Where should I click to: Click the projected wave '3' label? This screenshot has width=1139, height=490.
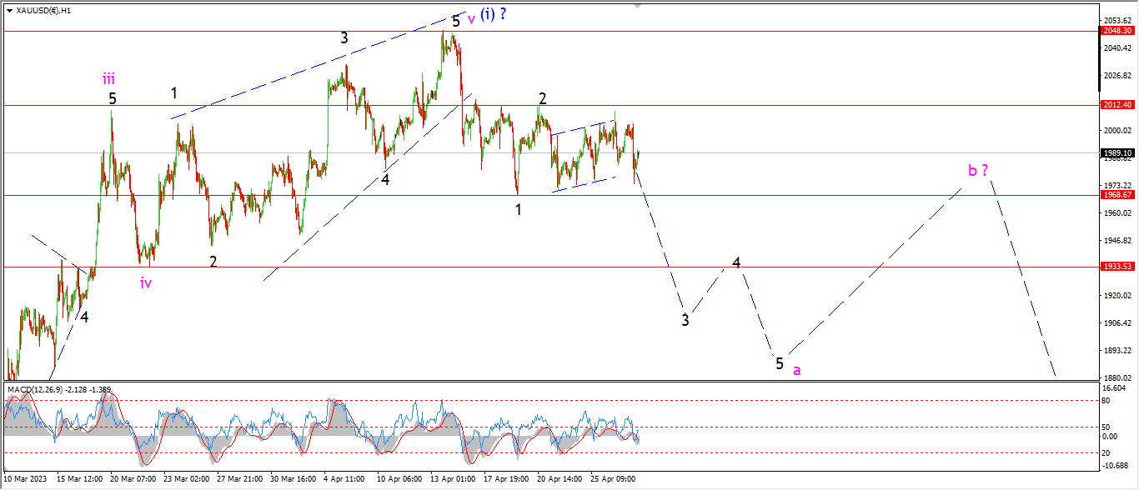point(685,320)
